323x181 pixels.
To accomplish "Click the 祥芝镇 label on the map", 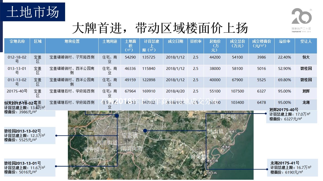I will (x=228, y=117).
